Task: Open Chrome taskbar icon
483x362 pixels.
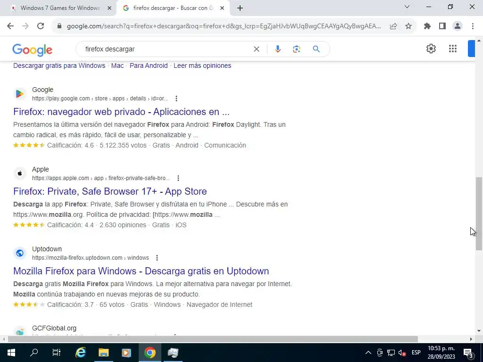Action: [150, 353]
